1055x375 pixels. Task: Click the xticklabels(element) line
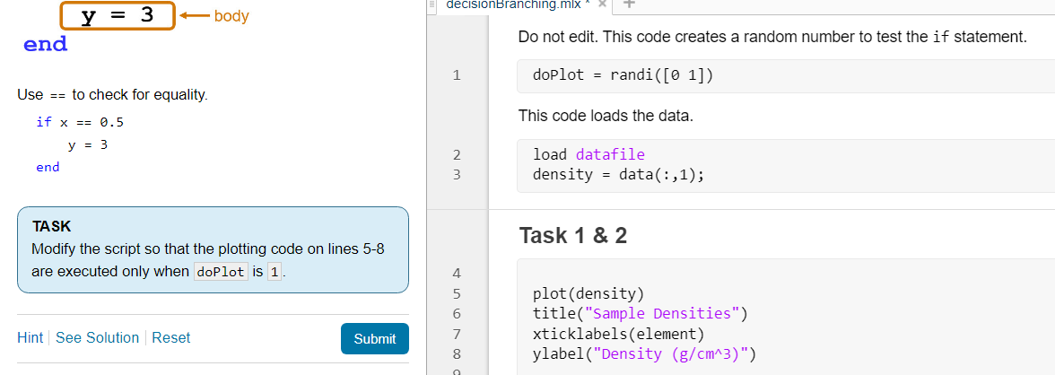click(x=618, y=333)
